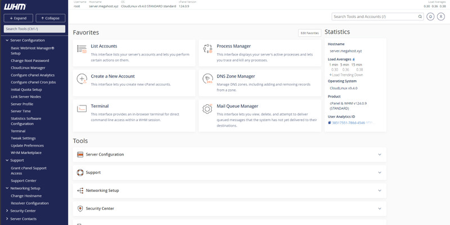Open CloudLinux Manager in the sidebar
The width and height of the screenshot is (450, 225).
28,68
